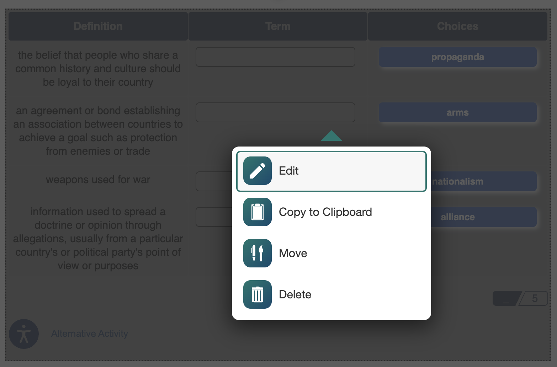Open the Alternative Activity link
The height and width of the screenshot is (367, 557).
coord(89,334)
